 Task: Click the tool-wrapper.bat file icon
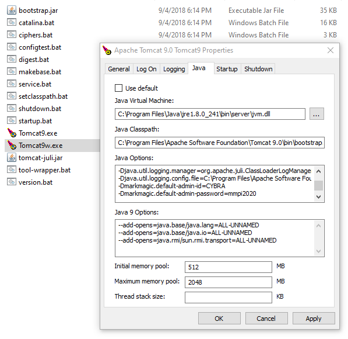[12, 169]
